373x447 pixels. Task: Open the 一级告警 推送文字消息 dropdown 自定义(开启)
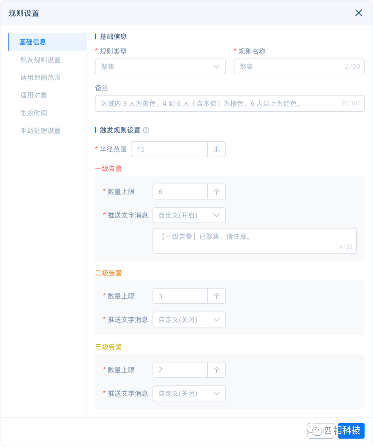(189, 215)
